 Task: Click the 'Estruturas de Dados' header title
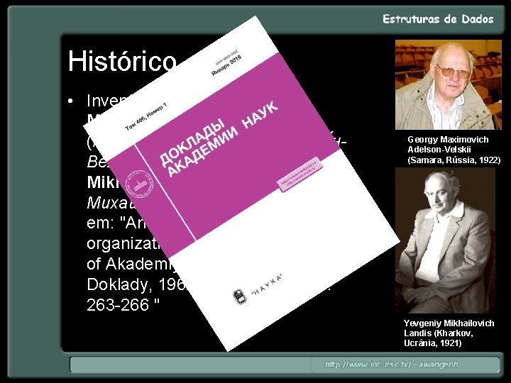tap(438, 19)
